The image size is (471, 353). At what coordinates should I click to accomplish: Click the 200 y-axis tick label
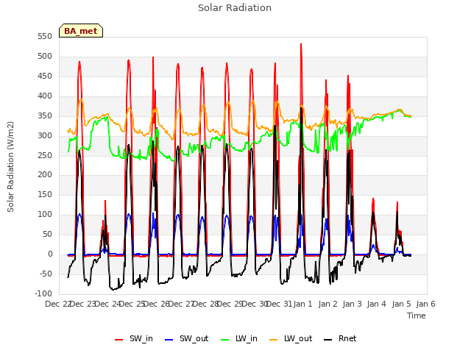pos(45,175)
